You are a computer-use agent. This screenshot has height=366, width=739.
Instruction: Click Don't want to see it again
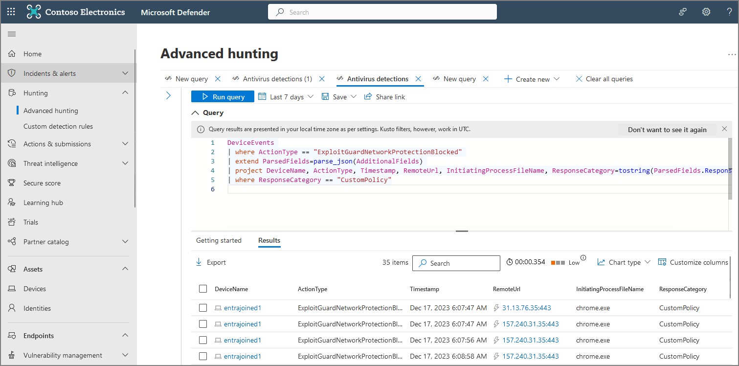pyautogui.click(x=667, y=130)
